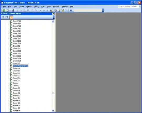Open the Edit menu
Viewport: 142px width, 113px height.
[10, 7]
